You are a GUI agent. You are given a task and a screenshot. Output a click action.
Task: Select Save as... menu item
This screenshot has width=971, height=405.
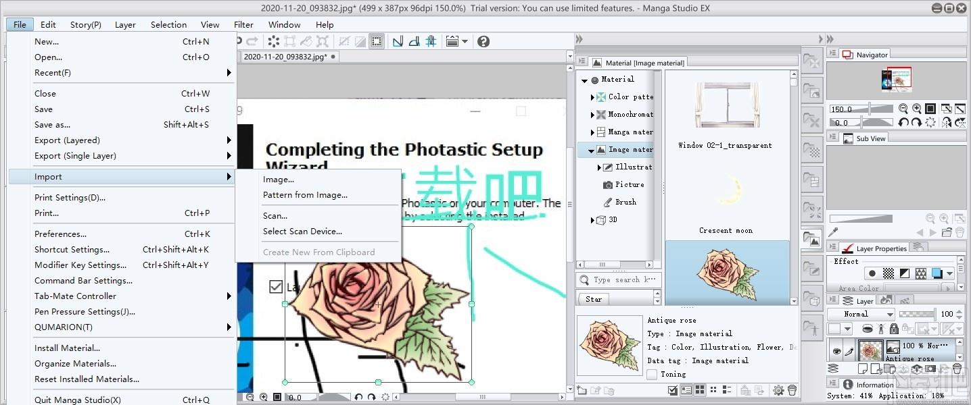(x=52, y=125)
